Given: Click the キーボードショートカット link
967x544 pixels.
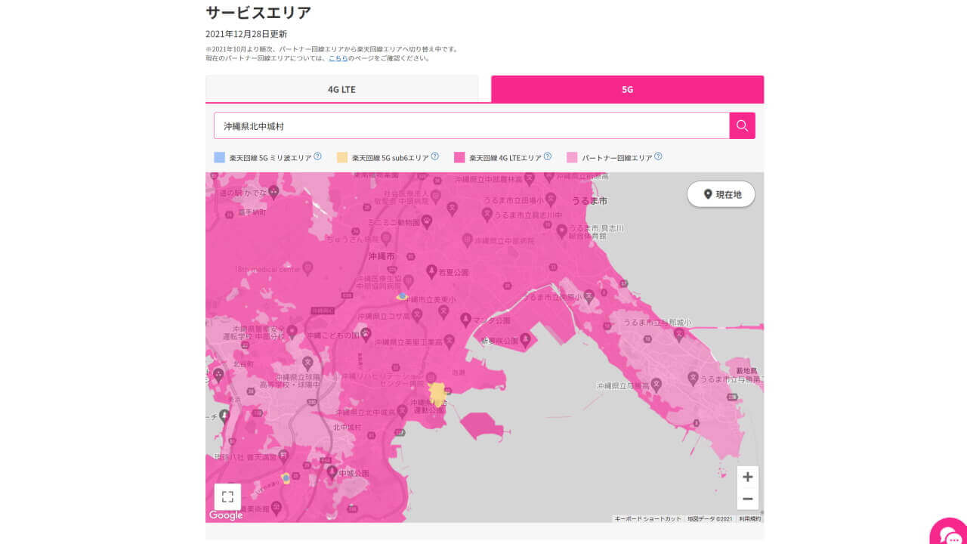Looking at the screenshot, I should point(650,518).
